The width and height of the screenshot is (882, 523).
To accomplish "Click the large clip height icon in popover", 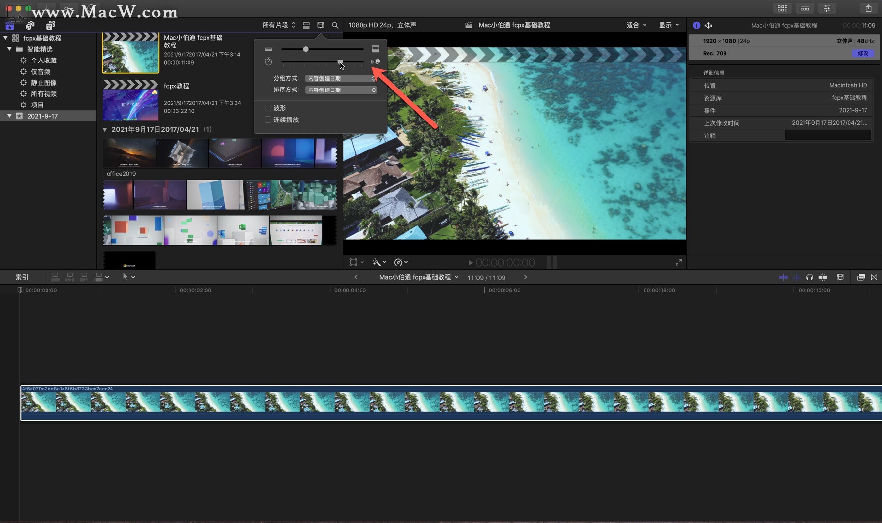I will tap(376, 49).
